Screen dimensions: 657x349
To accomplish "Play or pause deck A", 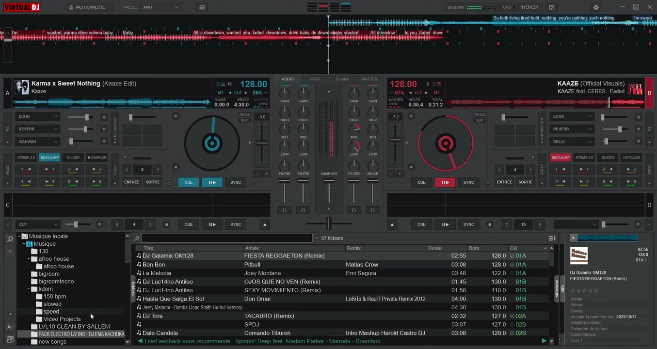I will tap(212, 182).
